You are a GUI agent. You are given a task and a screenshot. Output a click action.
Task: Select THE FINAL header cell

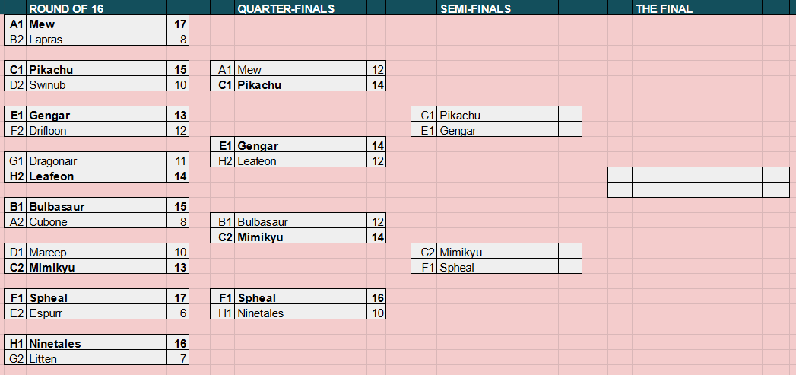697,8
